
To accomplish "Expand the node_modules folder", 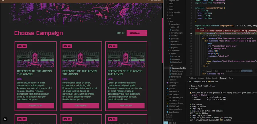I will [x=174, y=12].
